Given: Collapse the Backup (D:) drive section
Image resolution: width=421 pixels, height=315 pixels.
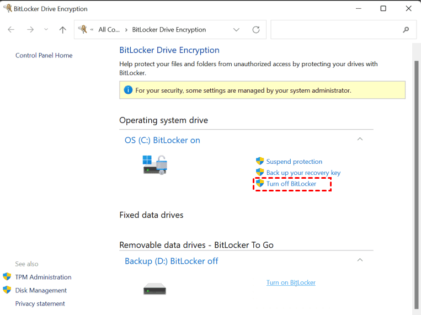Looking at the screenshot, I should click(360, 260).
